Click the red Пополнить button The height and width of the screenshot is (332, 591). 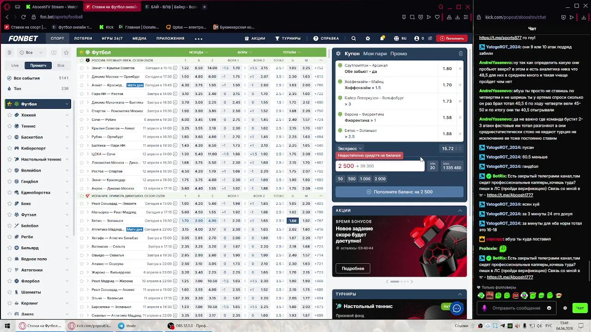451,38
